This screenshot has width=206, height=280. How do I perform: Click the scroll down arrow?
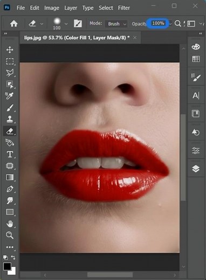pyautogui.click(x=183, y=267)
